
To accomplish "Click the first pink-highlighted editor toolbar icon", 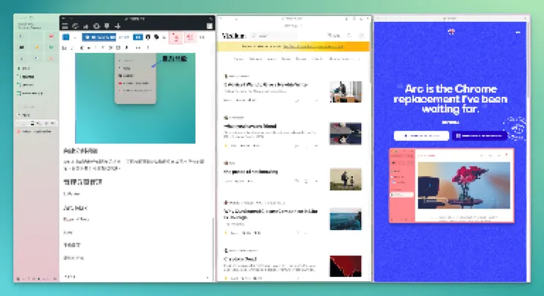I will pos(176,37).
